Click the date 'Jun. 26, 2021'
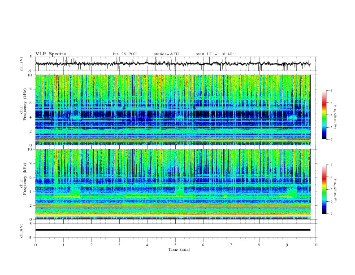This screenshot has width=355, height=275. 125,54
